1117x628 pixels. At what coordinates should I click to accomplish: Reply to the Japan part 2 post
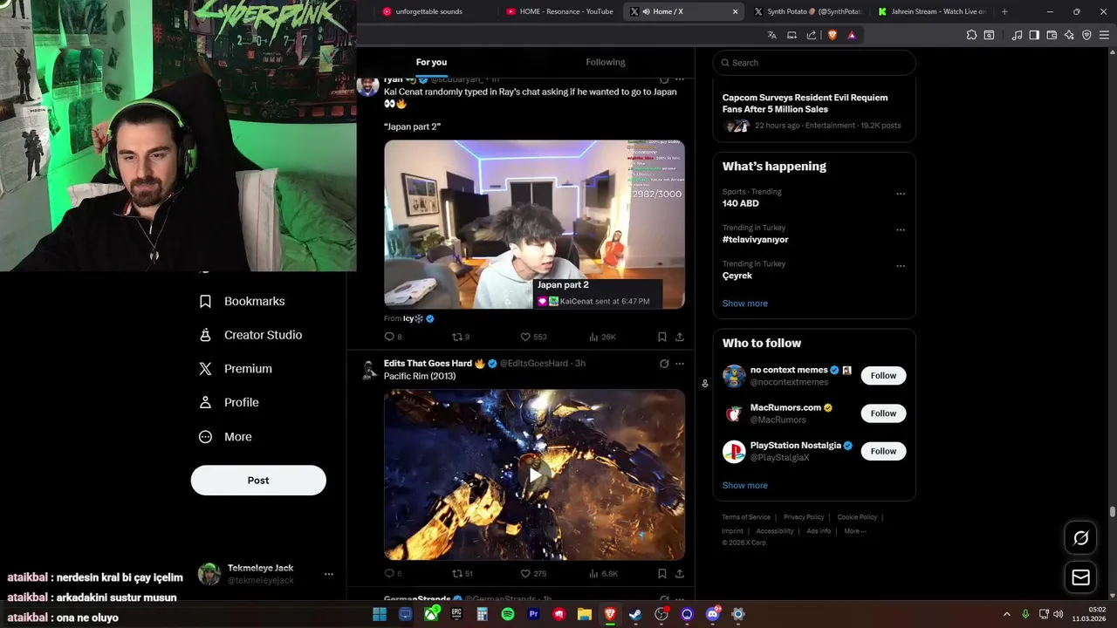coord(393,337)
